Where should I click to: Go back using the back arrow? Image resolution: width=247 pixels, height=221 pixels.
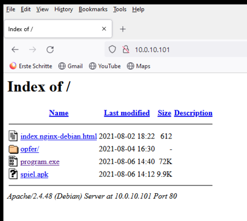[15, 49]
